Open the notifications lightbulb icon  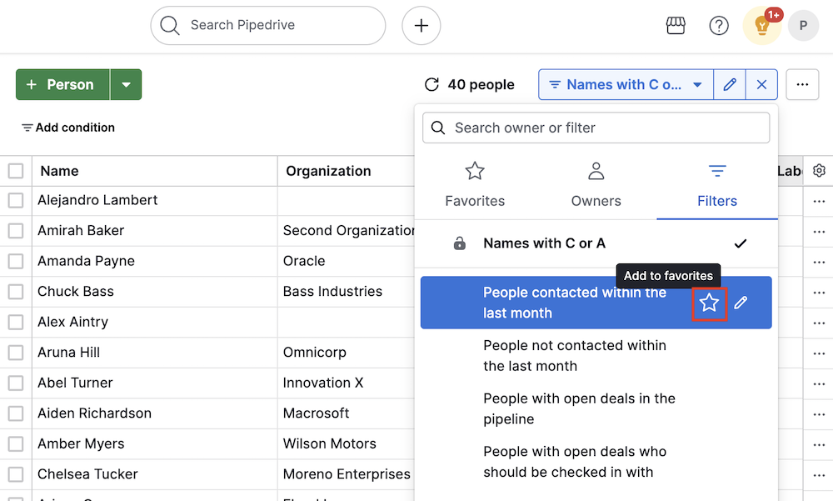(x=761, y=26)
